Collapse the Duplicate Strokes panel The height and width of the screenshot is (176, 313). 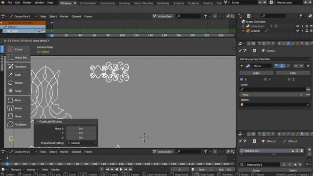coord(37,121)
